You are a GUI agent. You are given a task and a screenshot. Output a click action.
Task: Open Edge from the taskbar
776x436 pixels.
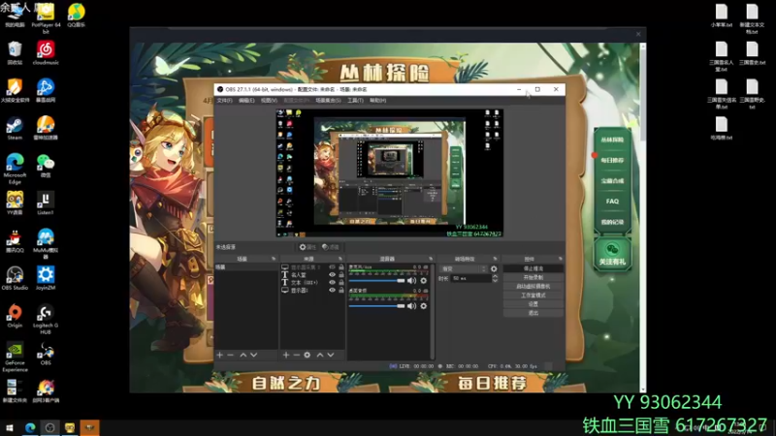30,427
